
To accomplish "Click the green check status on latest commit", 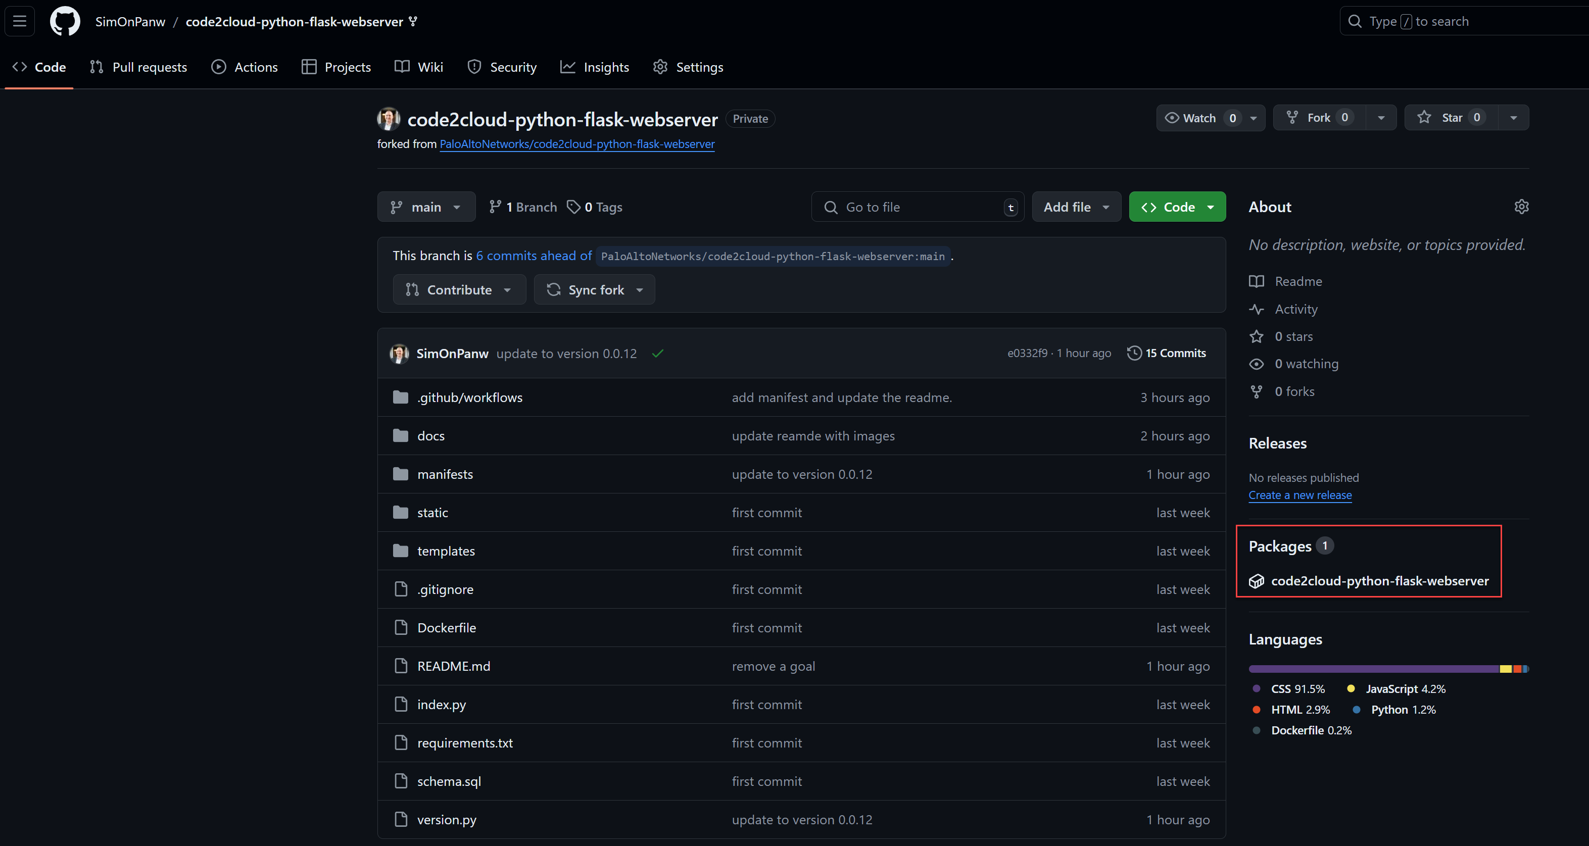I will 657,354.
